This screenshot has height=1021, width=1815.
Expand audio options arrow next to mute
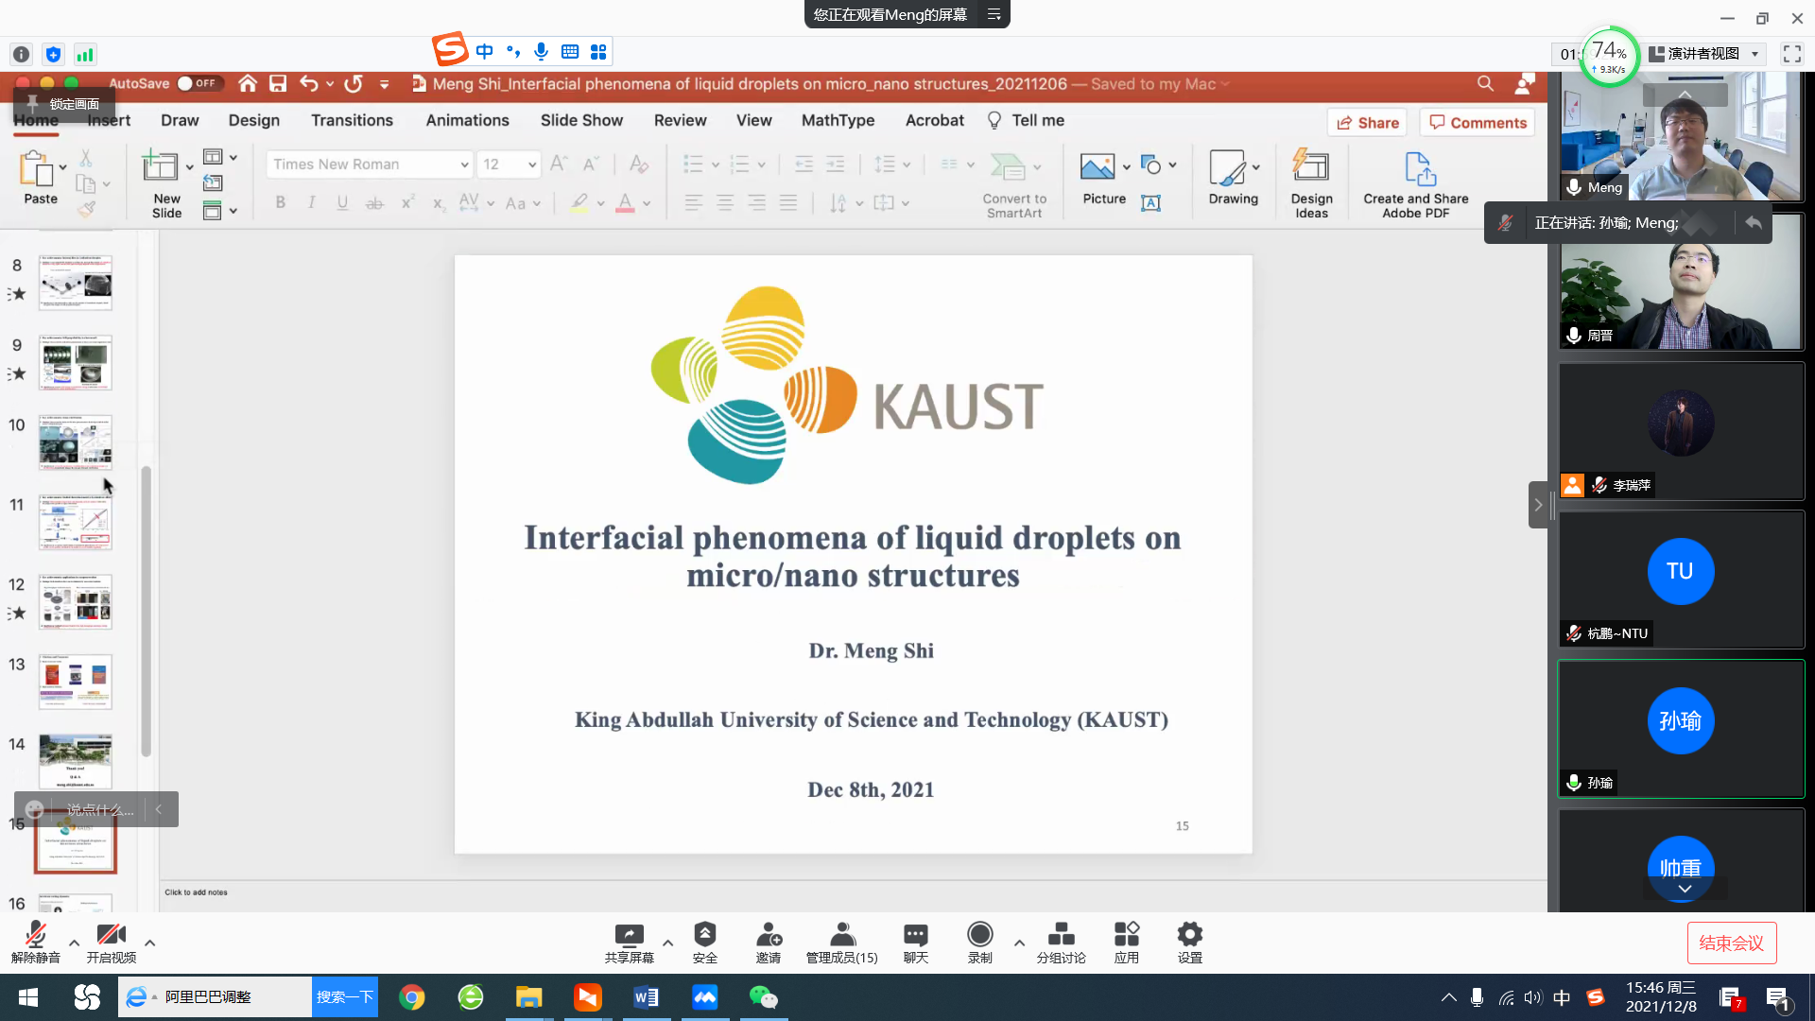[74, 943]
